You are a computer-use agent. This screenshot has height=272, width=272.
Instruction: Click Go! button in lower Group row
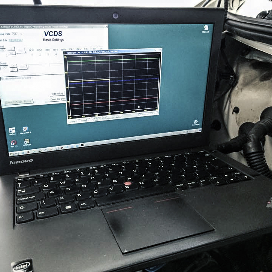(x=23, y=67)
